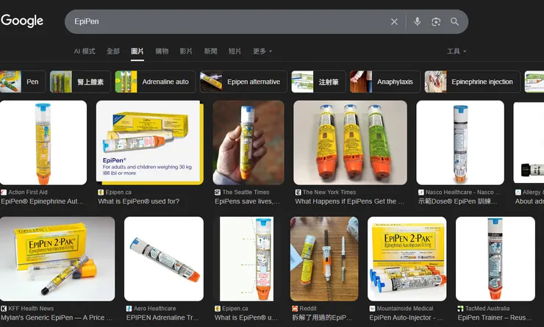The width and height of the screenshot is (544, 327).
Task: Open 'What is EpiPen® used for?' link
Action: pyautogui.click(x=138, y=201)
